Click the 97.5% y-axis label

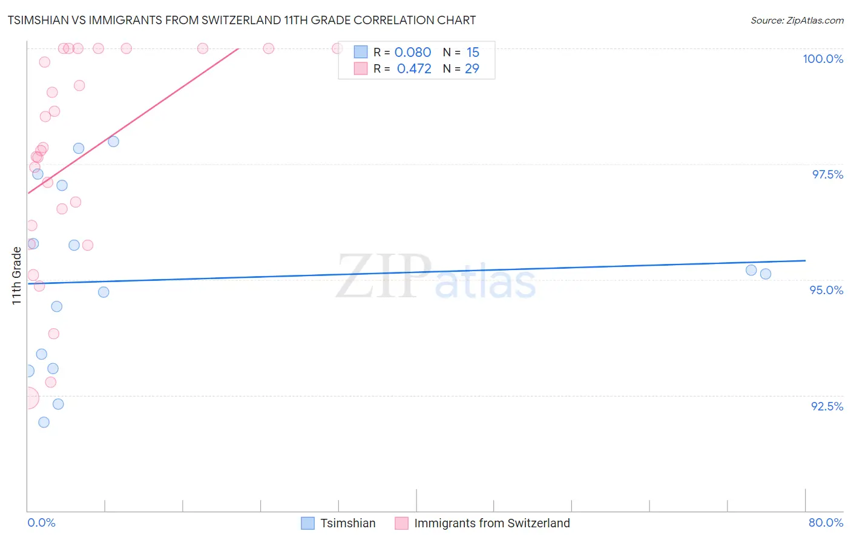827,174
